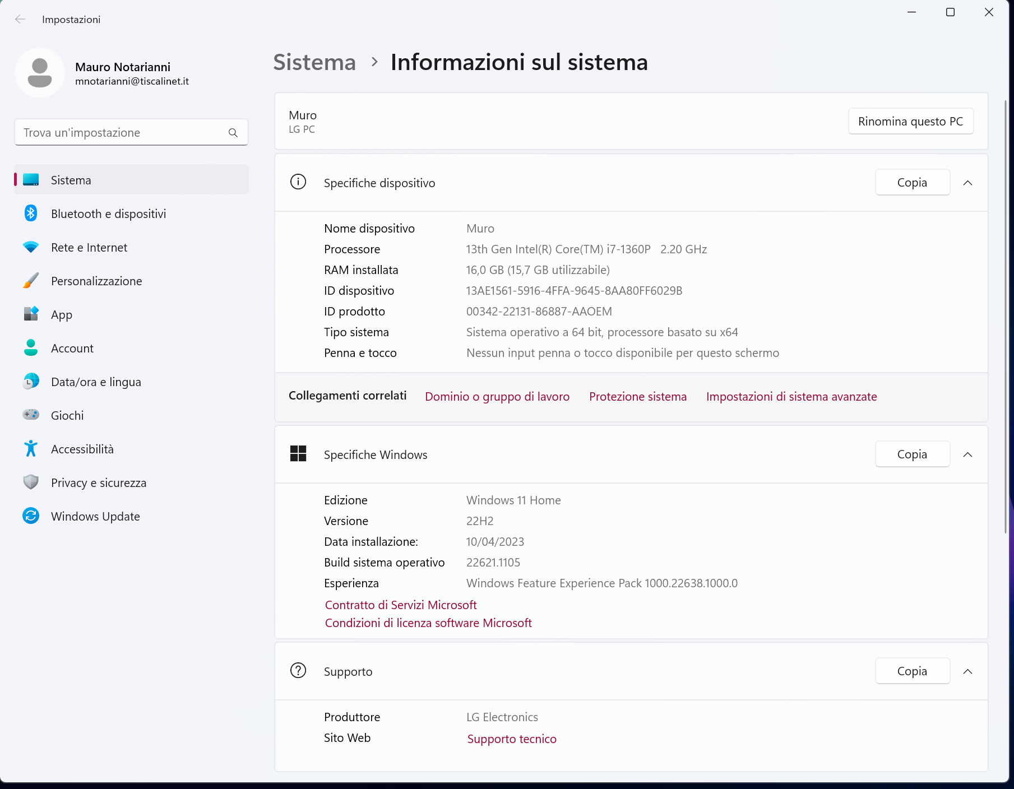Image resolution: width=1014 pixels, height=789 pixels.
Task: Open the Protezione sistema link
Action: coord(637,397)
